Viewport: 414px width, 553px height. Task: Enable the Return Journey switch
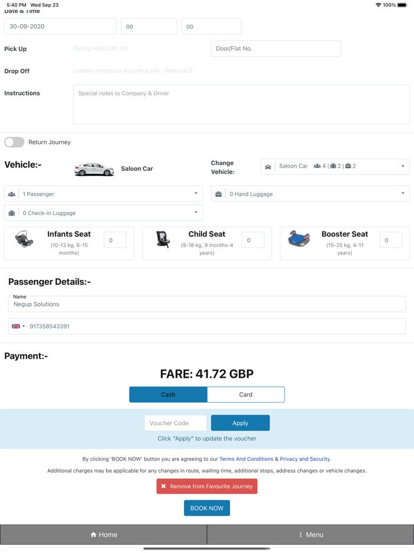pyautogui.click(x=15, y=142)
